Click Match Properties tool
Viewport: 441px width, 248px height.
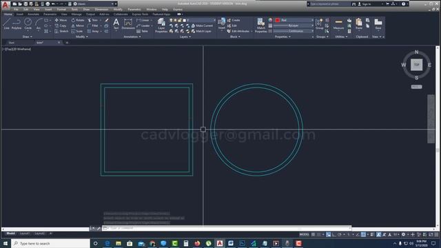point(260,25)
